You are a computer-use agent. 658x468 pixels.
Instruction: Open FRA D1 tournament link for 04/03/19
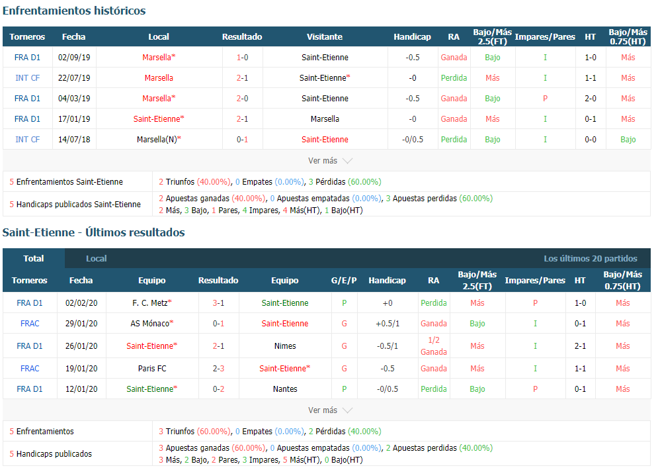27,99
